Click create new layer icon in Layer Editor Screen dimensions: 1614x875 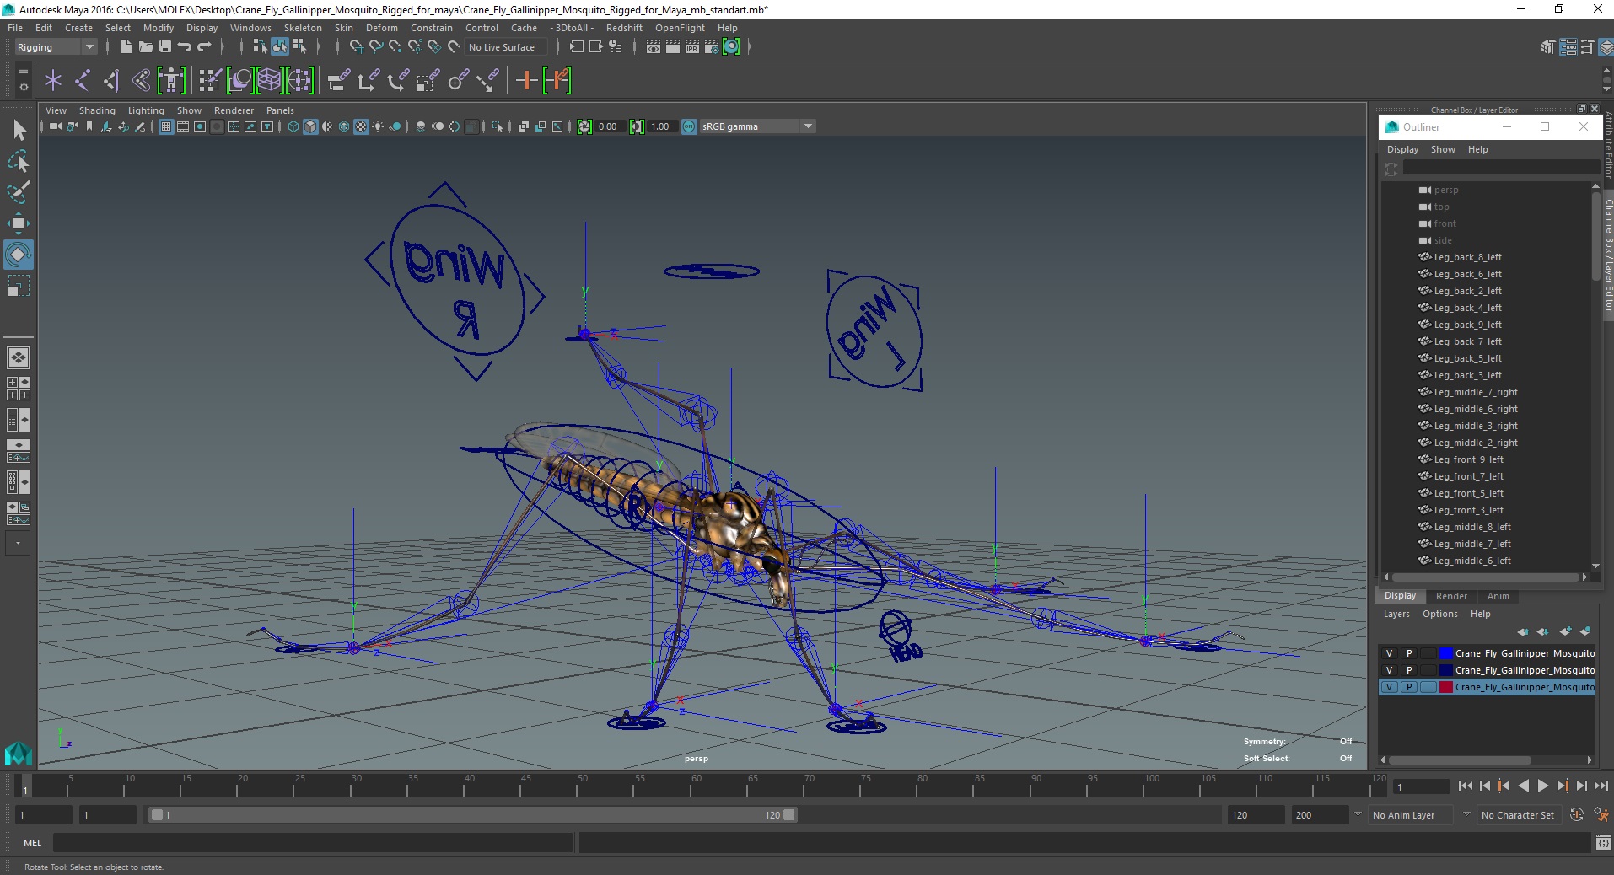pyautogui.click(x=1566, y=631)
